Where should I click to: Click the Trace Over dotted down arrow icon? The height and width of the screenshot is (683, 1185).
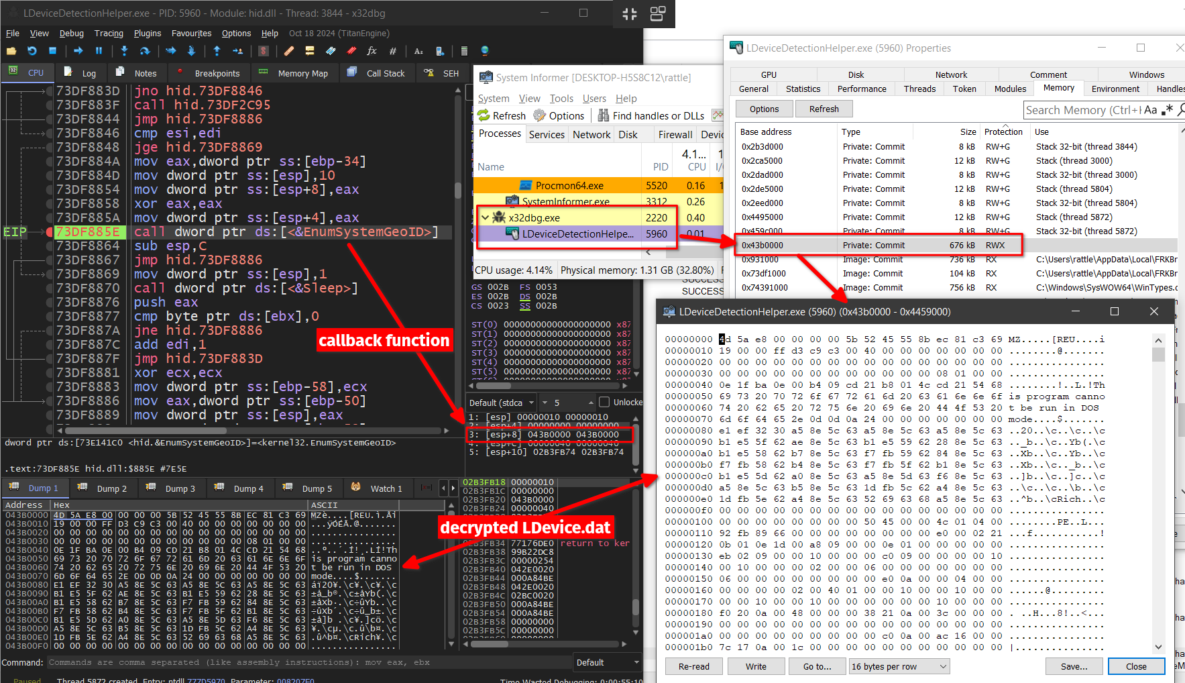tap(191, 51)
